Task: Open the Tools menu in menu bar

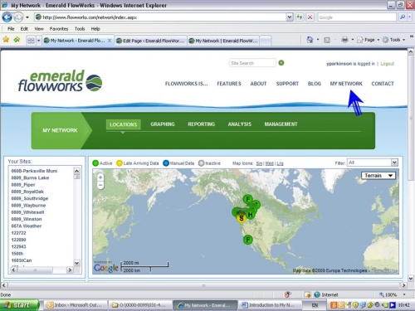Action: [80, 29]
